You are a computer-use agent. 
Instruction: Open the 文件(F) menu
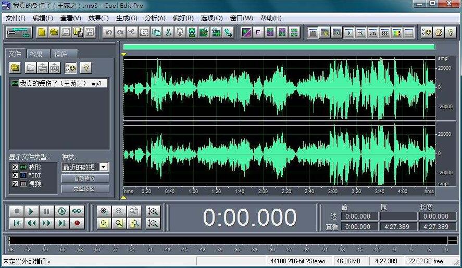[16, 18]
